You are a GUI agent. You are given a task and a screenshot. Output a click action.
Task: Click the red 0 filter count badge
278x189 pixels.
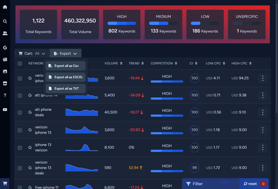click(x=263, y=184)
